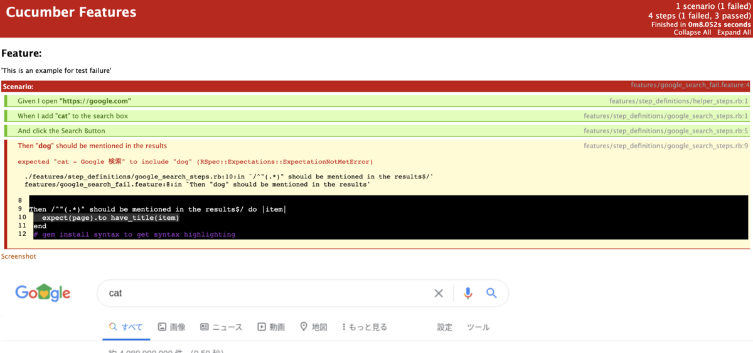This screenshot has height=353, width=753.
Task: Click the blue magnifier search icon
Action: coord(491,293)
